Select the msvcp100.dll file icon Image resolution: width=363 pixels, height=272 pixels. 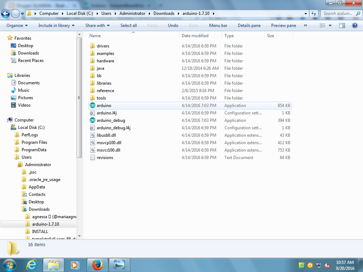[x=93, y=142]
